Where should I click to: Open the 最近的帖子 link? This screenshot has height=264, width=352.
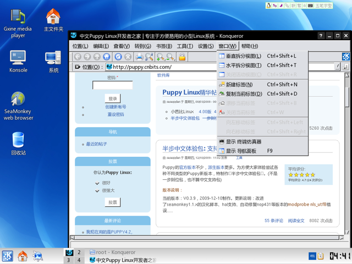click(97, 144)
